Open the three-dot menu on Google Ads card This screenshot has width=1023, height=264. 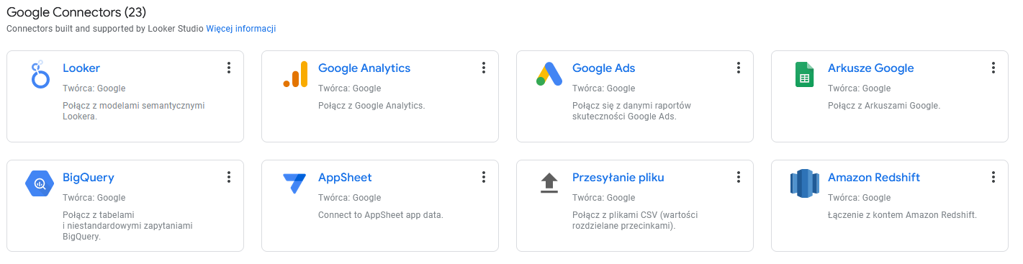click(x=739, y=68)
